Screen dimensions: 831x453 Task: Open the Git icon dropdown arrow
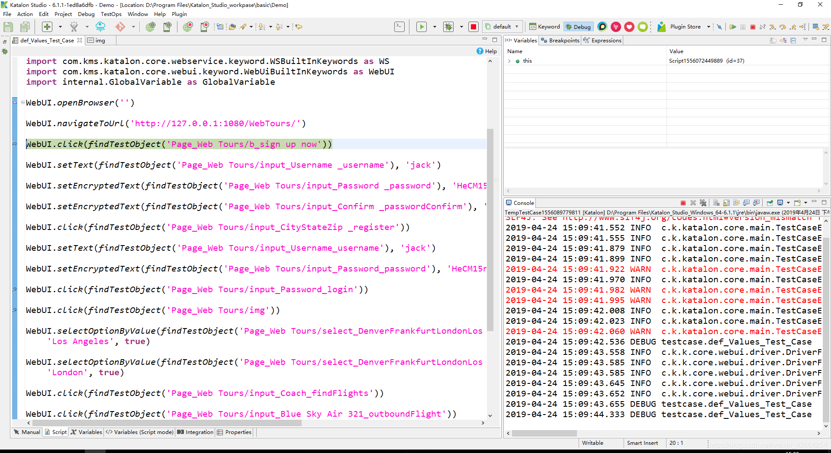click(x=133, y=27)
